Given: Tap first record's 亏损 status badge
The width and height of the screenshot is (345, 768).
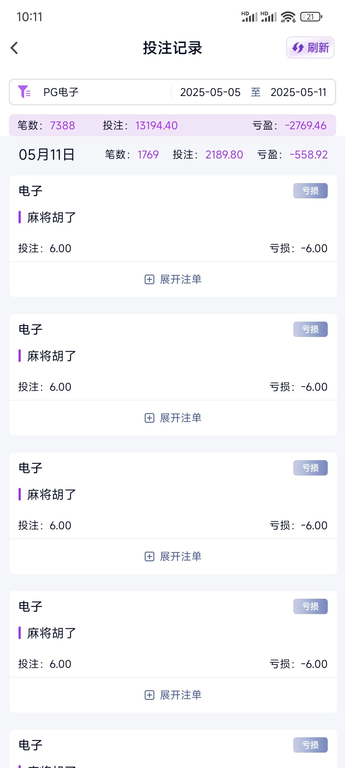Looking at the screenshot, I should pyautogui.click(x=310, y=191).
